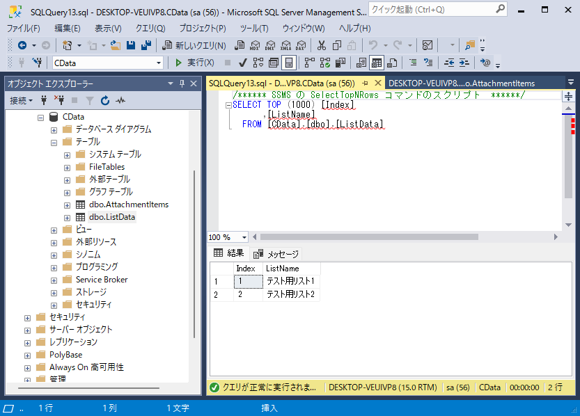Click the Object Explorer vertical scrollbar
Viewport: 580px width, 416px height.
[194, 254]
